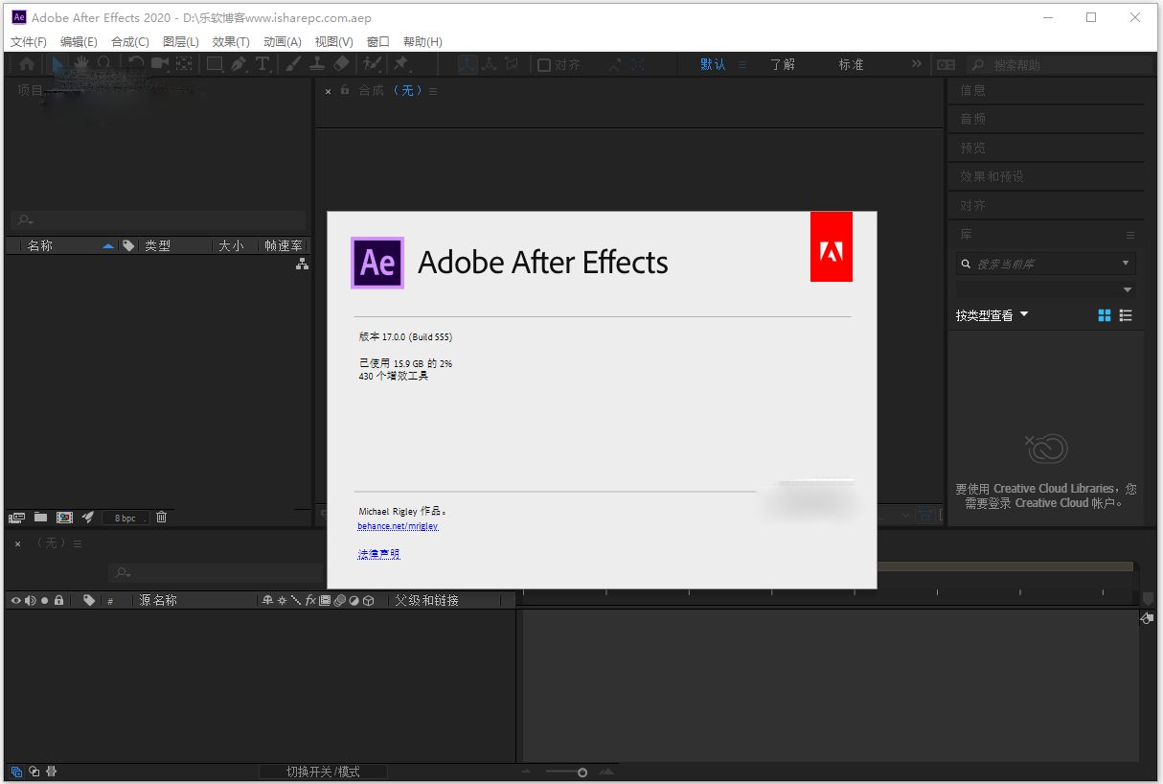
Task: Open the behance.net/mrigley link
Action: click(x=397, y=525)
